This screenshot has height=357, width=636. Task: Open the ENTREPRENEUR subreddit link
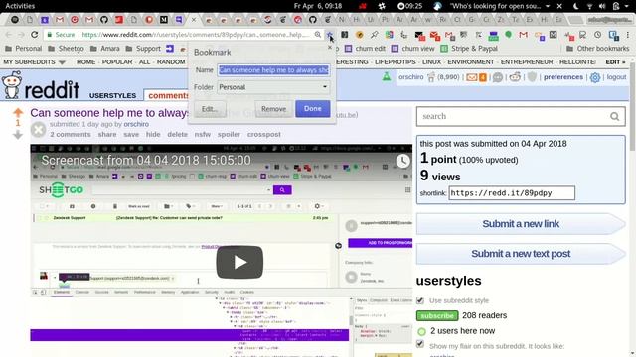[x=527, y=61]
